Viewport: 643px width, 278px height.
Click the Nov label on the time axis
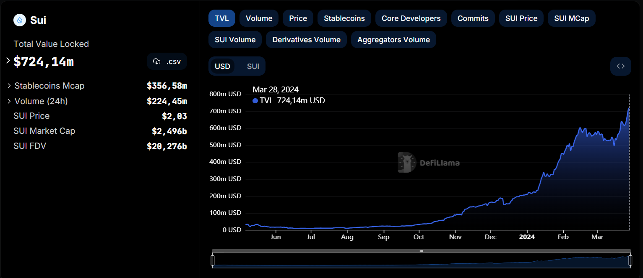455,237
